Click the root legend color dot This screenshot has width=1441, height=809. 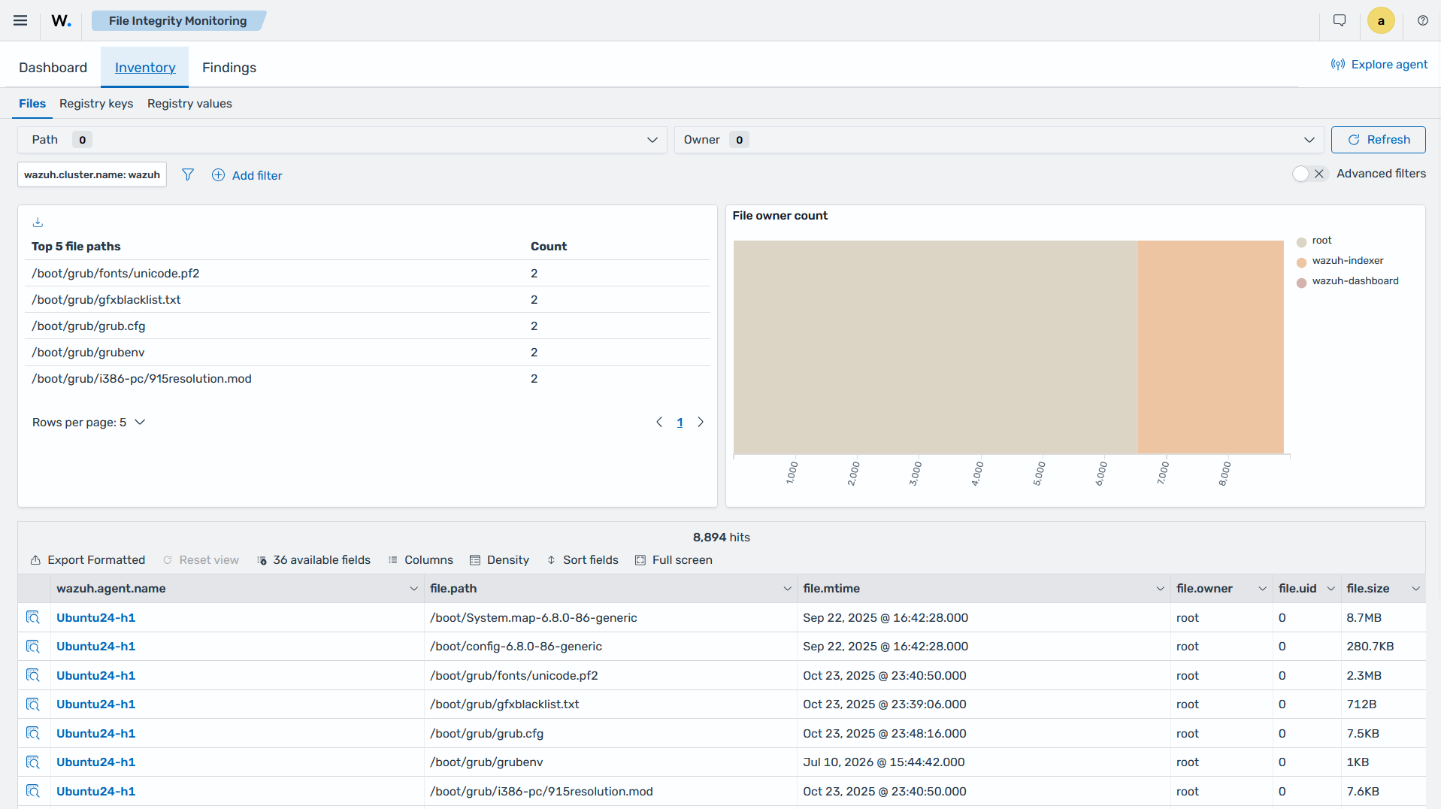pos(1301,242)
